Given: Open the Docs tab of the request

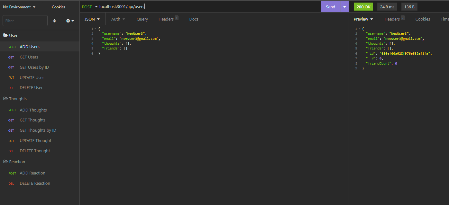Looking at the screenshot, I should 194,19.
